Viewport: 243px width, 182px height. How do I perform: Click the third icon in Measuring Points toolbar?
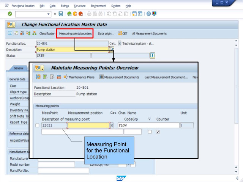(52, 77)
